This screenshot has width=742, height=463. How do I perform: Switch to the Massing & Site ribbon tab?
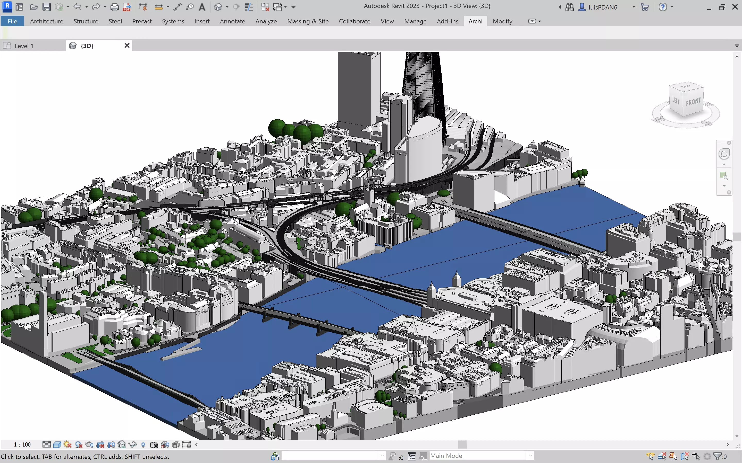tap(308, 21)
